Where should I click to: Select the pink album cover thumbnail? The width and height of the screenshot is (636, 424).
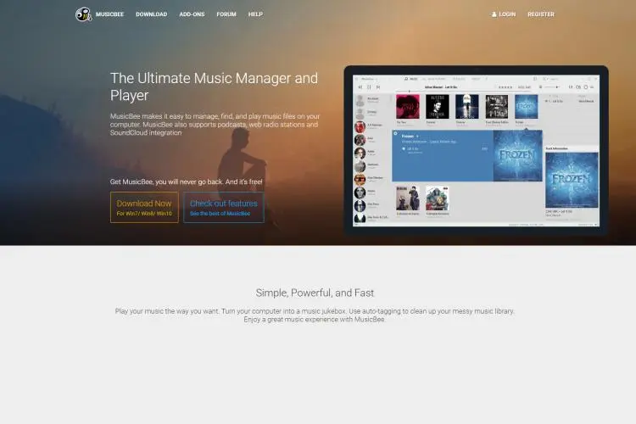[408, 107]
